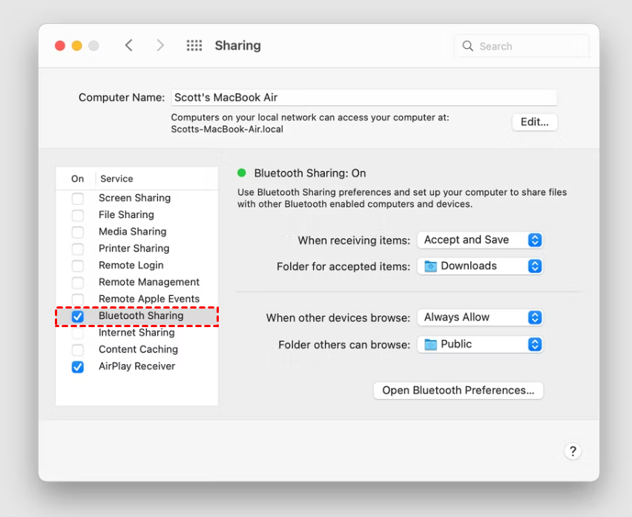Select Content Caching service row
The height and width of the screenshot is (517, 632).
click(x=137, y=349)
